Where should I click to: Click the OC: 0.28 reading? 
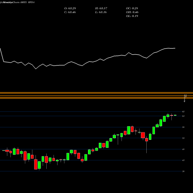(x=132, y=8)
